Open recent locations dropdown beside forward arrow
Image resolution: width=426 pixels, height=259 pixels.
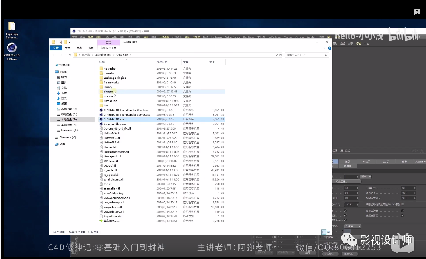65,55
